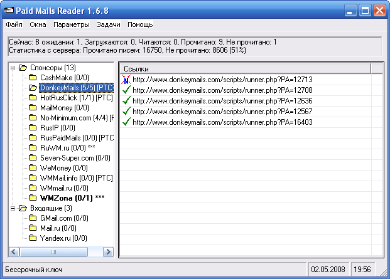Click the right arrow of tree scrollbar
Image resolution: width=390 pixels, height=279 pixels.
point(108,252)
